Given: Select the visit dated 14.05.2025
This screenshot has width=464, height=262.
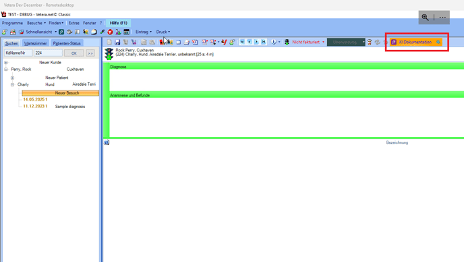Looking at the screenshot, I should click(35, 99).
